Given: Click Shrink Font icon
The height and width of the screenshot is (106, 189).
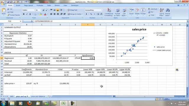Looking at the screenshot, I should coord(46,10).
